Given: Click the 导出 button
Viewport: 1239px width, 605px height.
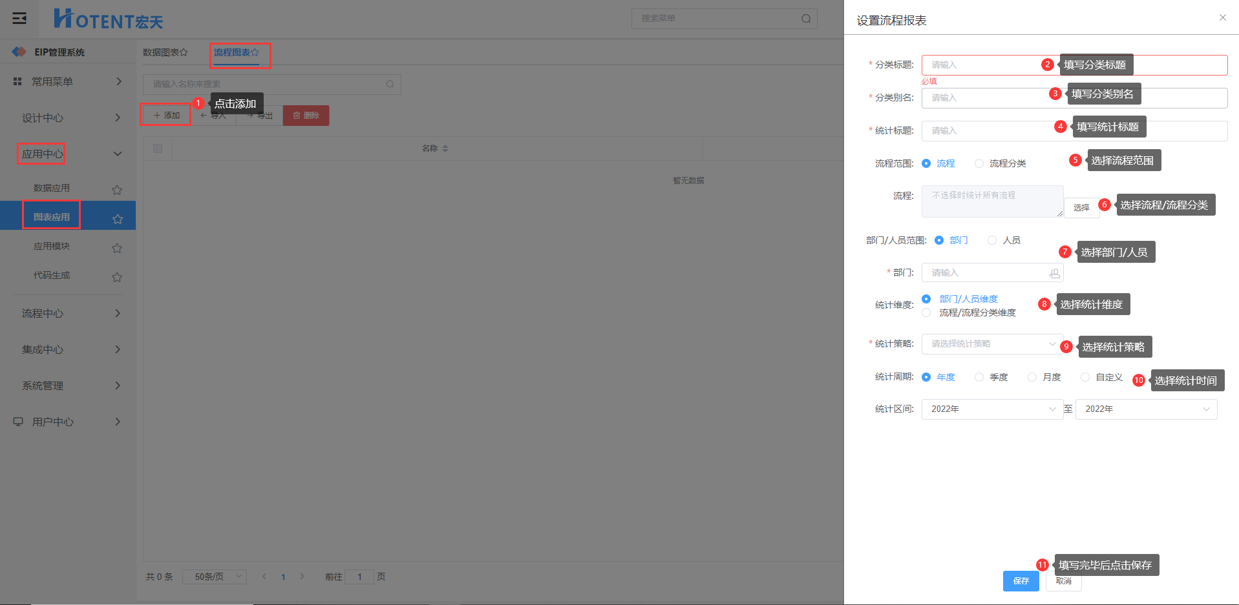Looking at the screenshot, I should [260, 116].
